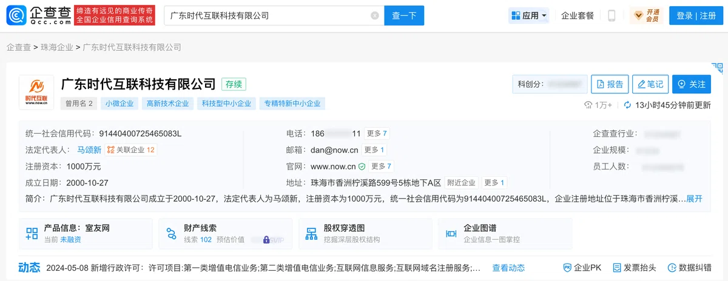Click the 时代互联 company logo thumbnail
This screenshot has width=728, height=281.
click(36, 92)
